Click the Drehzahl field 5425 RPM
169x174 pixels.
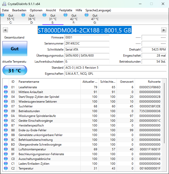[x=154, y=50]
